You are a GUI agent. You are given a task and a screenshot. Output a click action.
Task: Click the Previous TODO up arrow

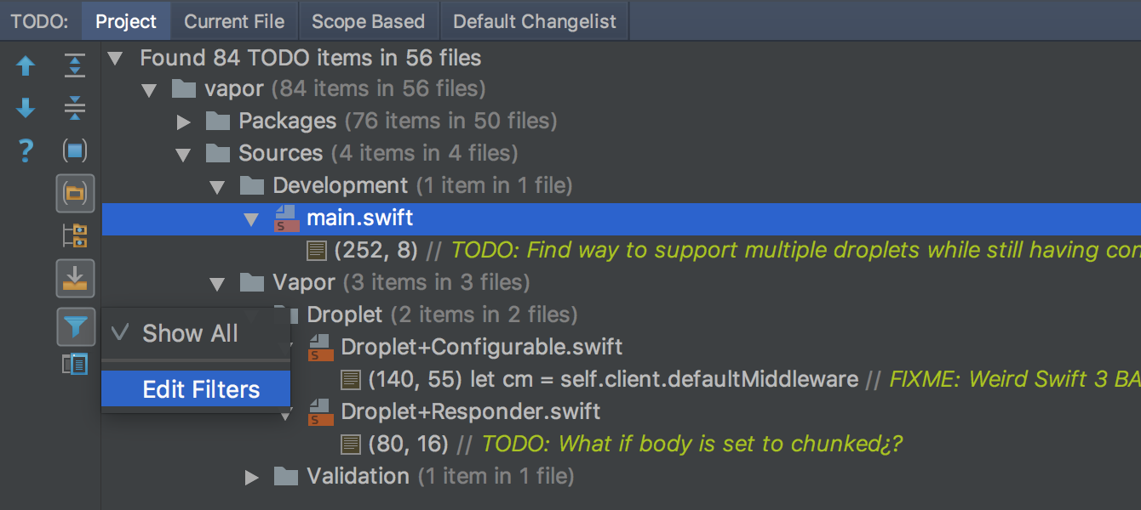coord(26,66)
